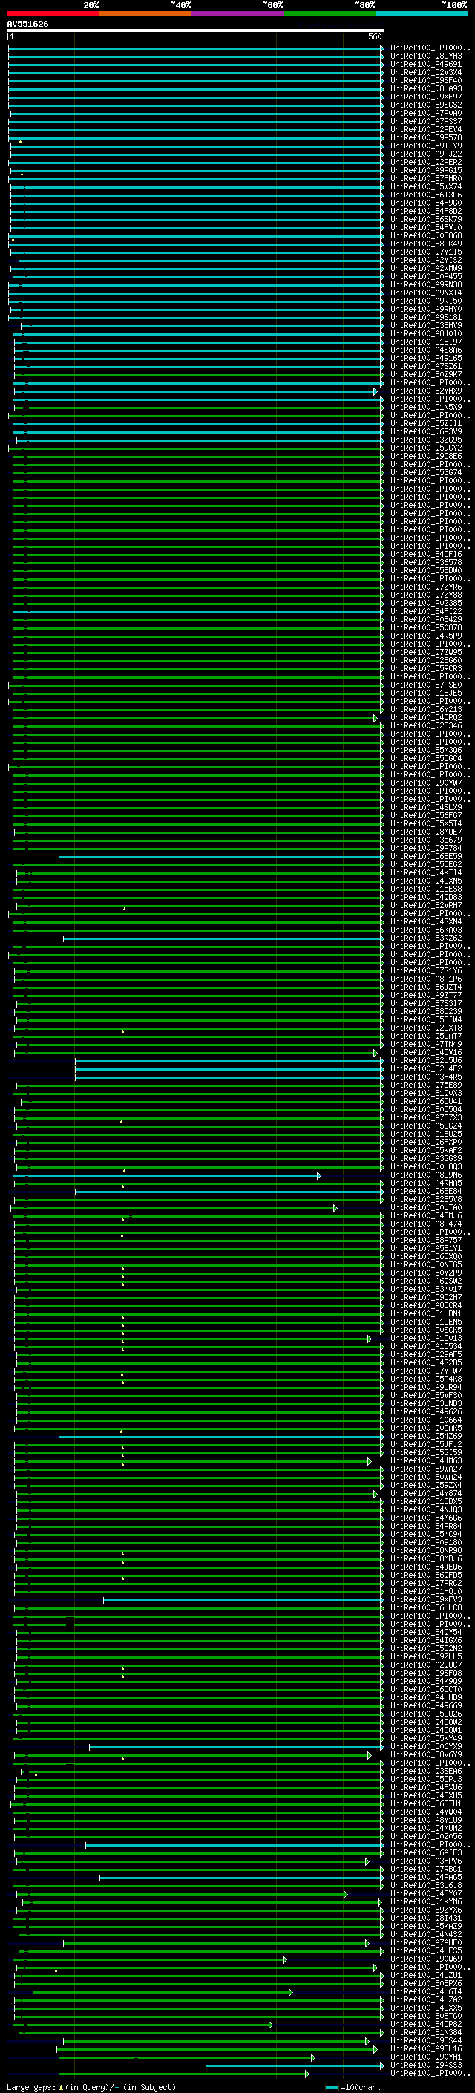The height and width of the screenshot is (2093, 475).
Task: Open hit UniRef100_Q5DEG2
Action: (x=426, y=864)
